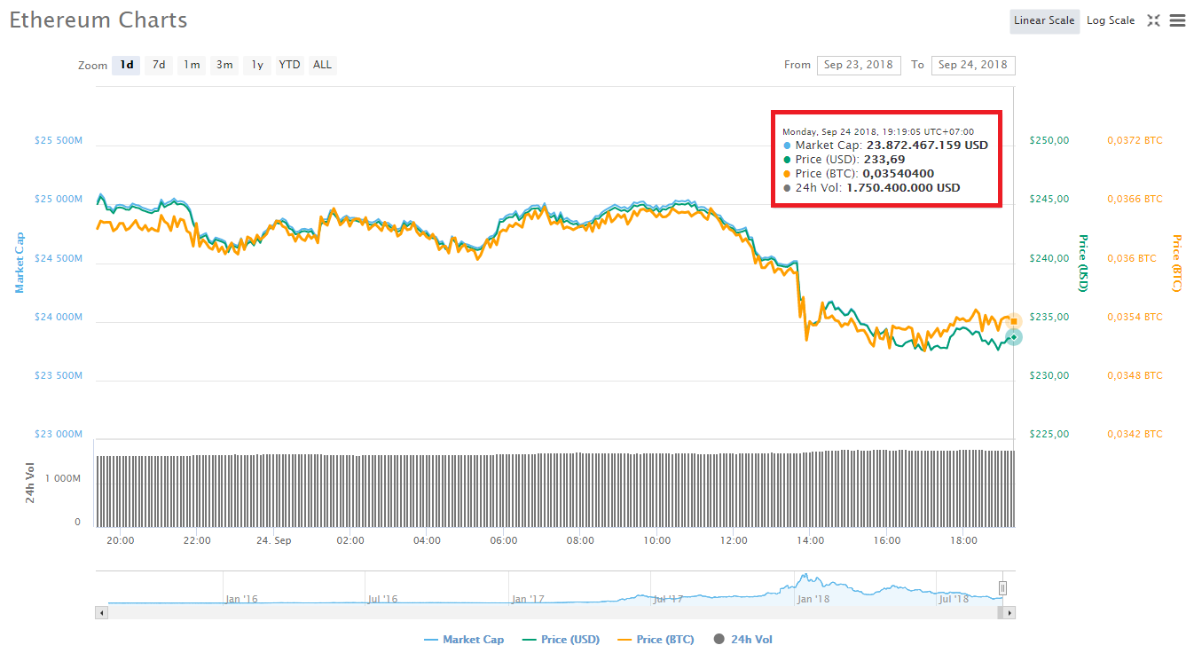This screenshot has height=653, width=1194.
Task: Click the 0,0348 BTC axis label
Action: [x=1135, y=375]
